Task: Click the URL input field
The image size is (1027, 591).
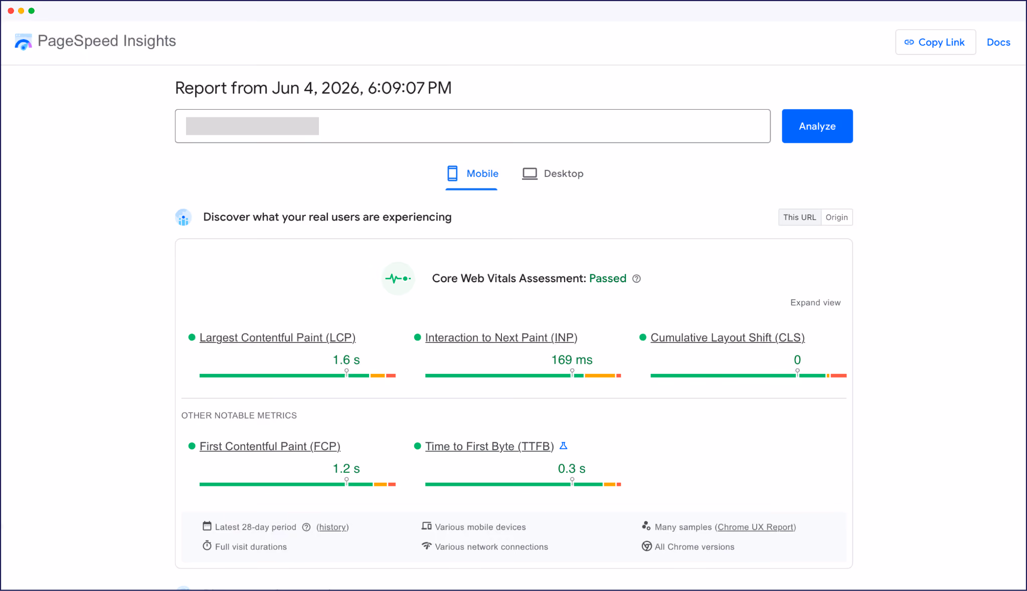Action: (x=472, y=126)
